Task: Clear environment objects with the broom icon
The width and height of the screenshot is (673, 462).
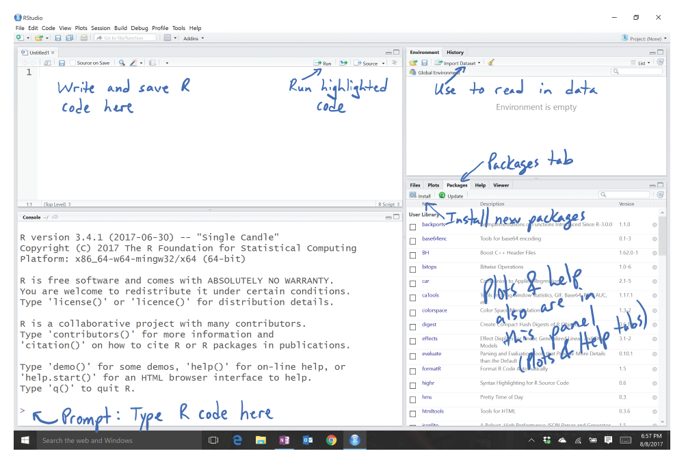Action: [x=491, y=63]
